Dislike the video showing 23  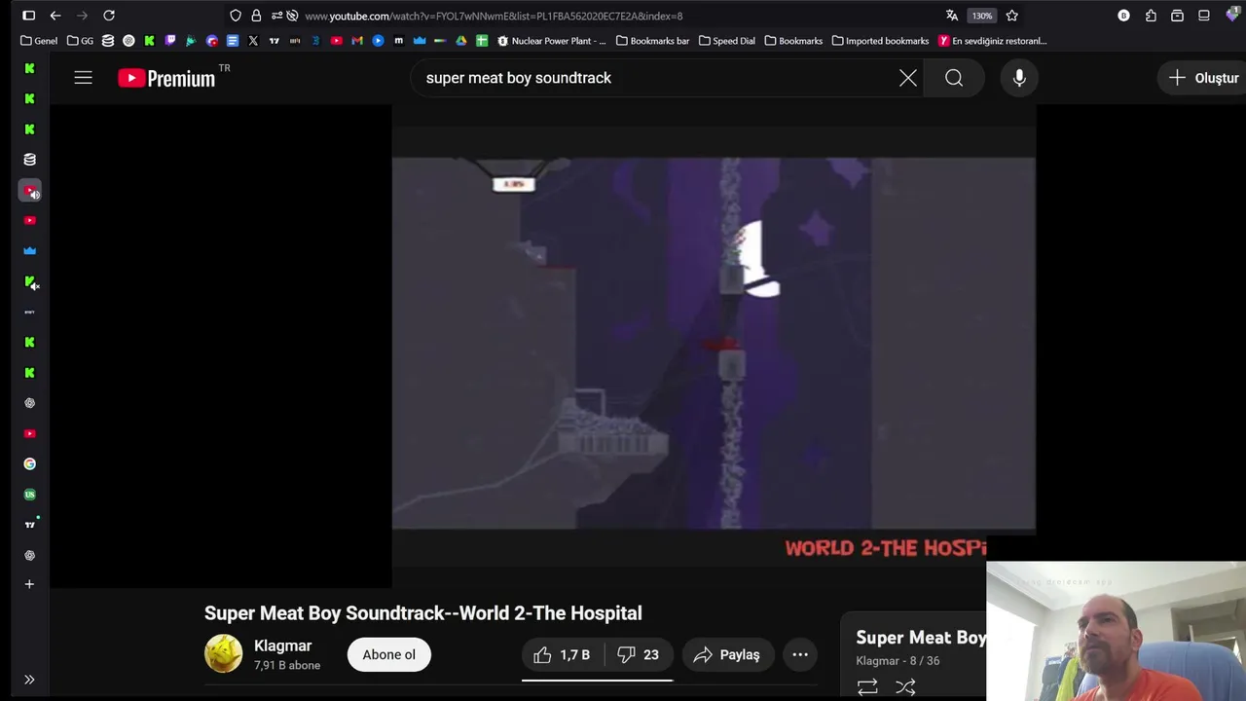point(638,654)
